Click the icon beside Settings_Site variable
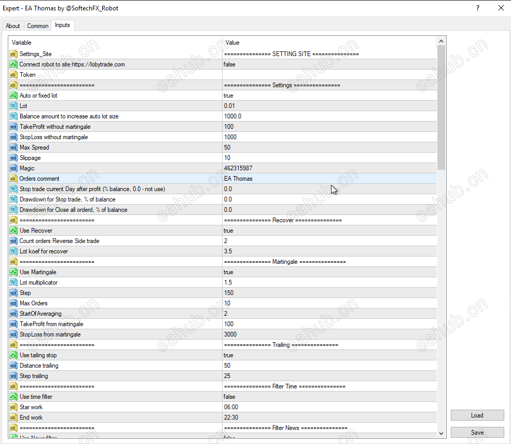 13,54
